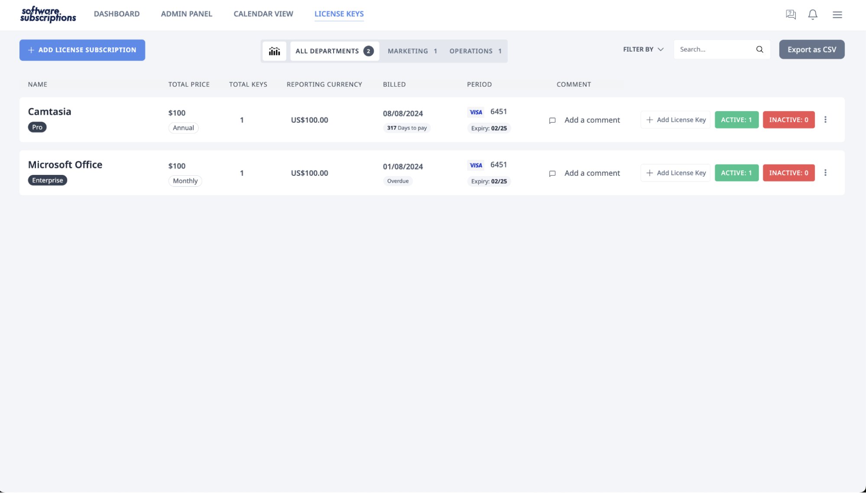This screenshot has height=493, width=866.
Task: Open the ADMIN PANEL menu item
Action: (186, 13)
